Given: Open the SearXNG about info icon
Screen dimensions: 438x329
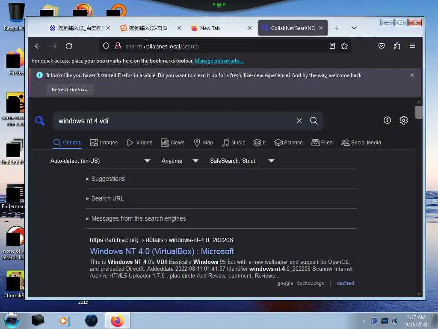Looking at the screenshot, I should coord(387,120).
